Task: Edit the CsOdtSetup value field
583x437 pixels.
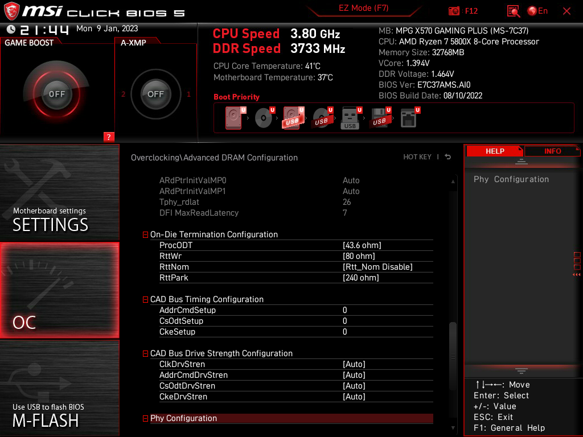Action: pos(344,321)
